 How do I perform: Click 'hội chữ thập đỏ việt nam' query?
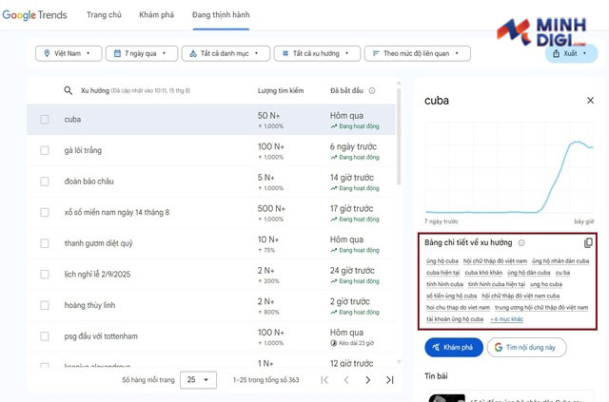[495, 261]
